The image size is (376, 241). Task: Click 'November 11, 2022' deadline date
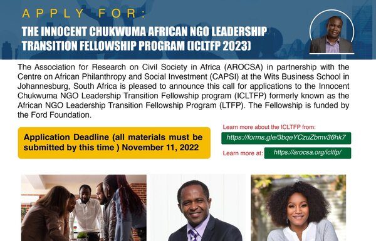click(160, 147)
